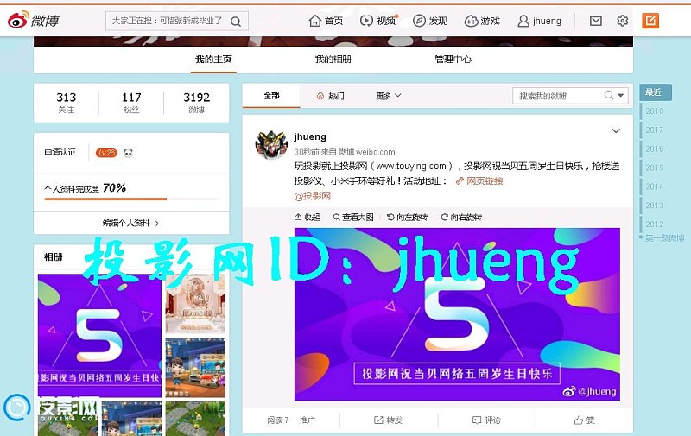The height and width of the screenshot is (436, 691).
Task: Click the 3192 微博 posts count
Action: coord(197,102)
